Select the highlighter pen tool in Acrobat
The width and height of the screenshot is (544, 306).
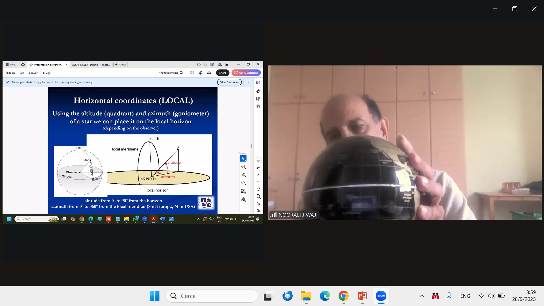[243, 175]
